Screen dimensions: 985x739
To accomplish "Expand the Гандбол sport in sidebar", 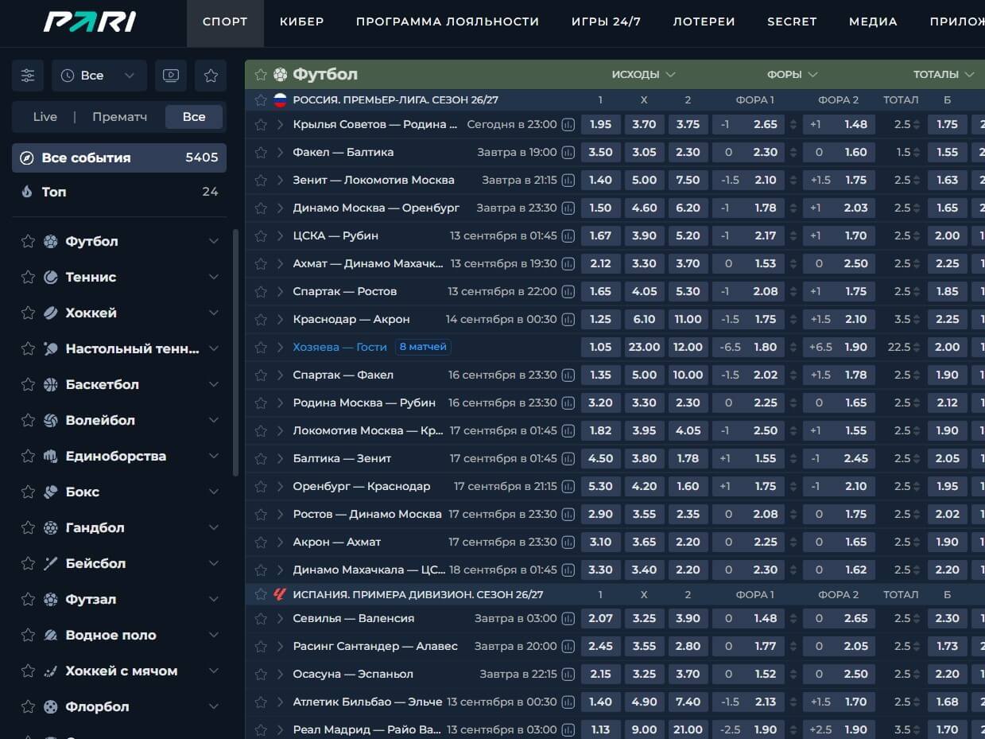I will point(213,527).
